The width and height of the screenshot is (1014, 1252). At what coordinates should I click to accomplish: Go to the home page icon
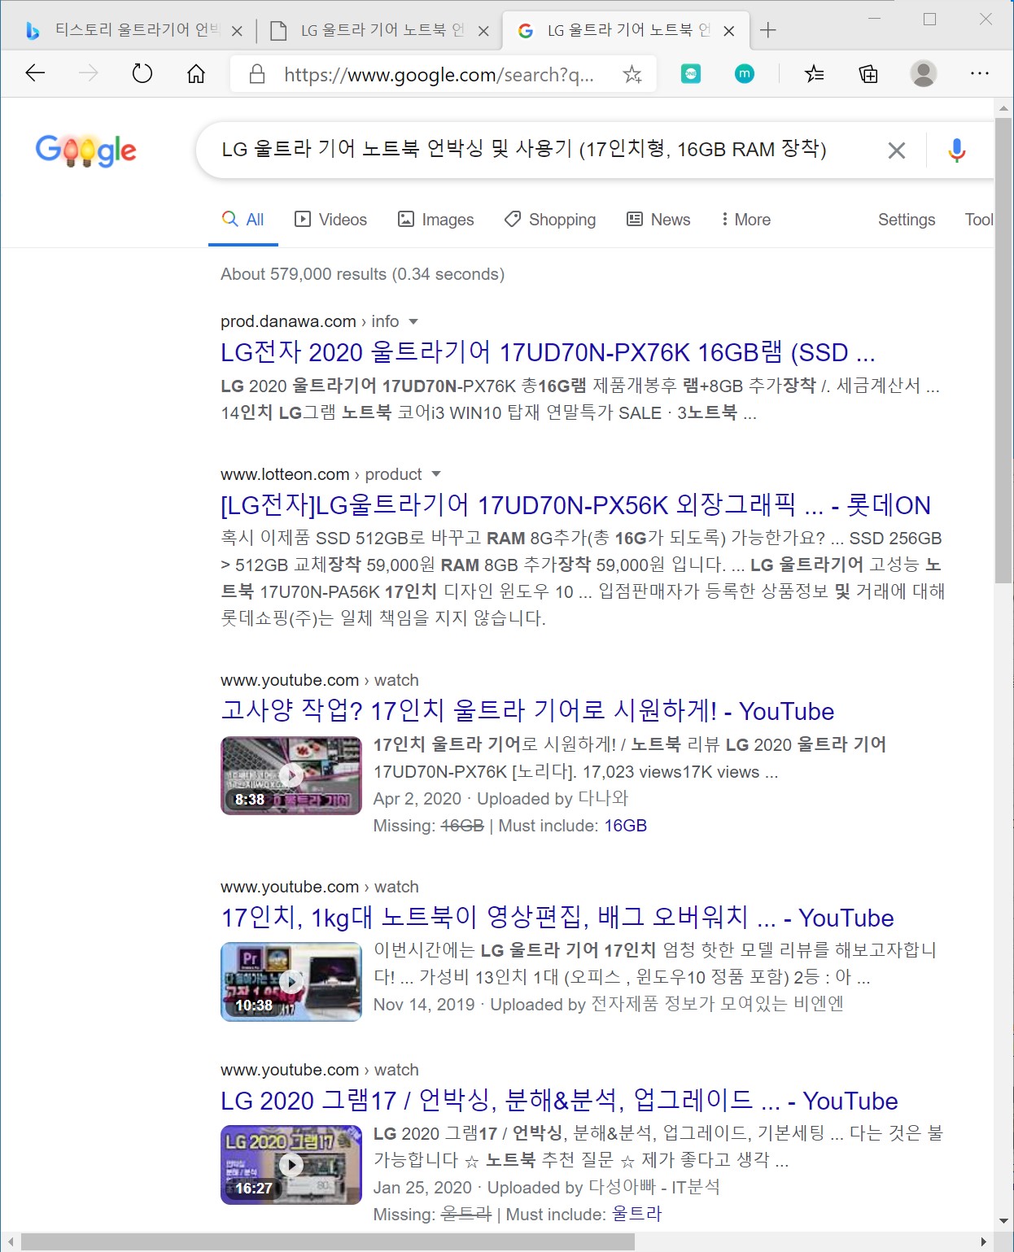196,74
